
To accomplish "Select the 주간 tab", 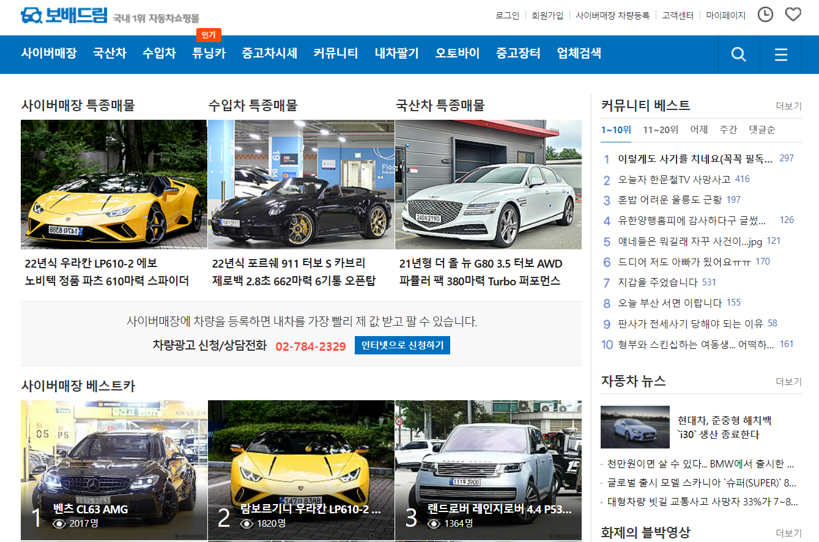I will coord(728,130).
